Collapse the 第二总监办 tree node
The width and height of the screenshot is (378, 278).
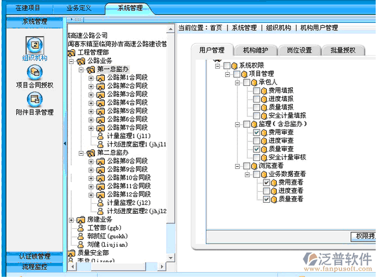pos(81,153)
